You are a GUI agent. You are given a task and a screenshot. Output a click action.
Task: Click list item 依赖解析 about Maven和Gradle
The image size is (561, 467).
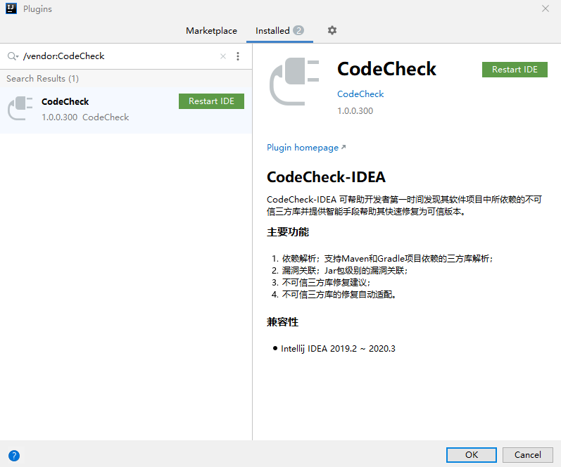(x=387, y=259)
